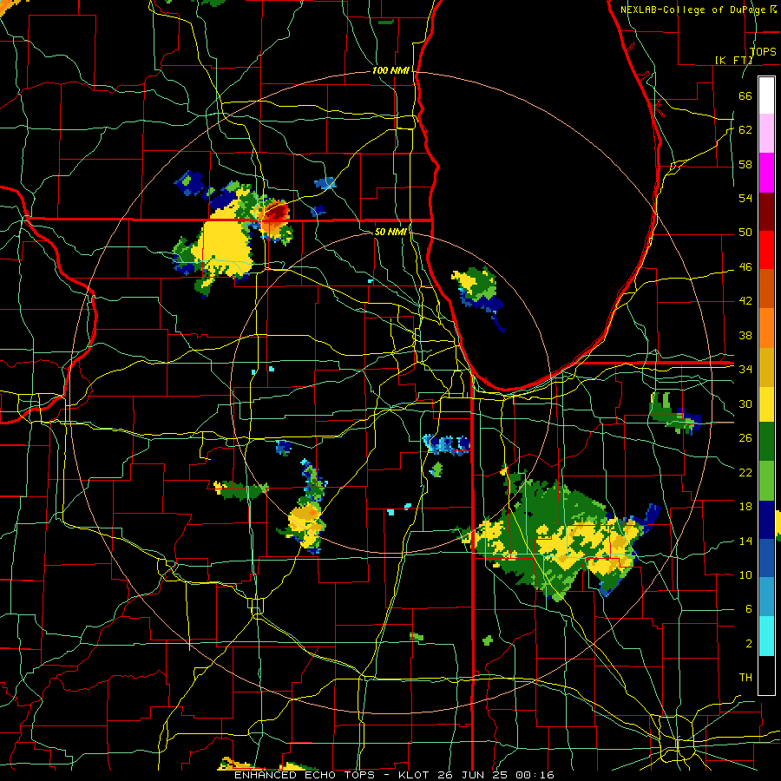Click the 10 legend value
The height and width of the screenshot is (781, 781).
[745, 574]
